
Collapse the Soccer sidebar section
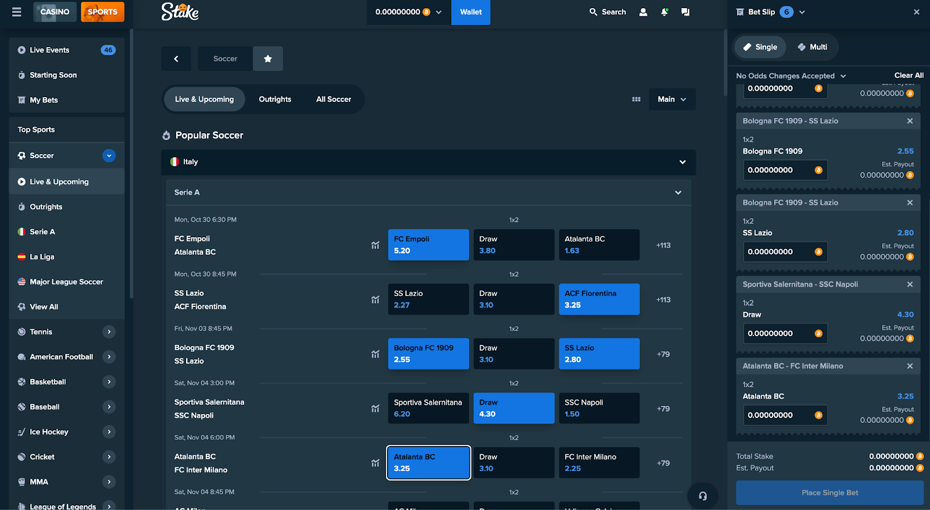(x=109, y=156)
